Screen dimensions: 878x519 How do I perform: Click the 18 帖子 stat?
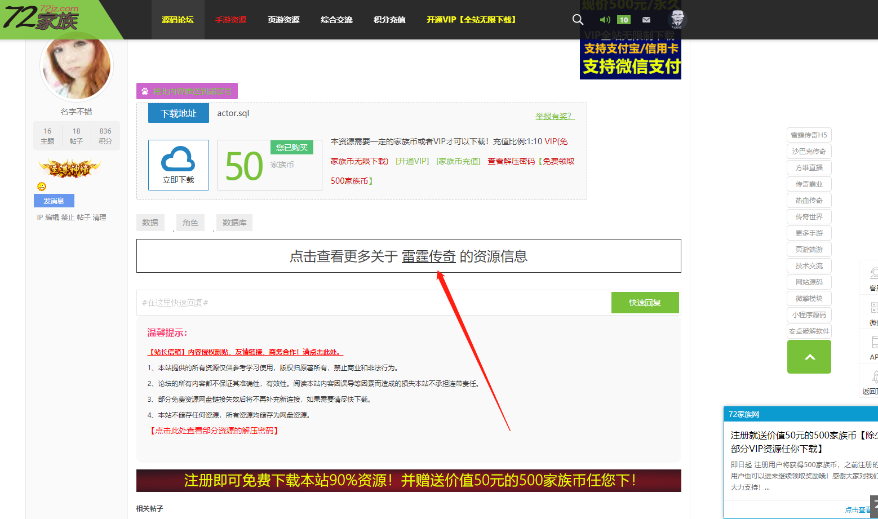tap(76, 136)
